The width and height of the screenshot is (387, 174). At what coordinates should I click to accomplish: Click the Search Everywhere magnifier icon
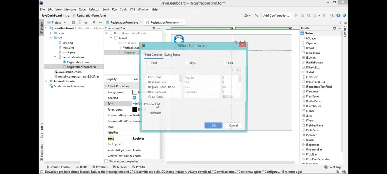pos(332,15)
